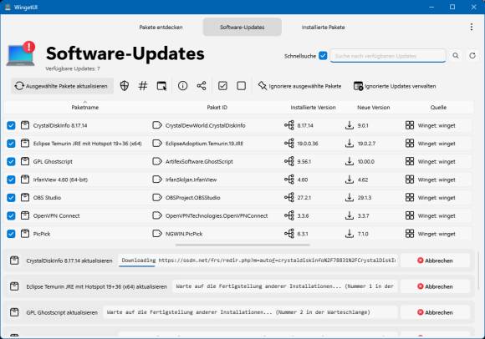Cancel the Eclipse Temurin JRE update
The image size is (485, 339).
[435, 286]
